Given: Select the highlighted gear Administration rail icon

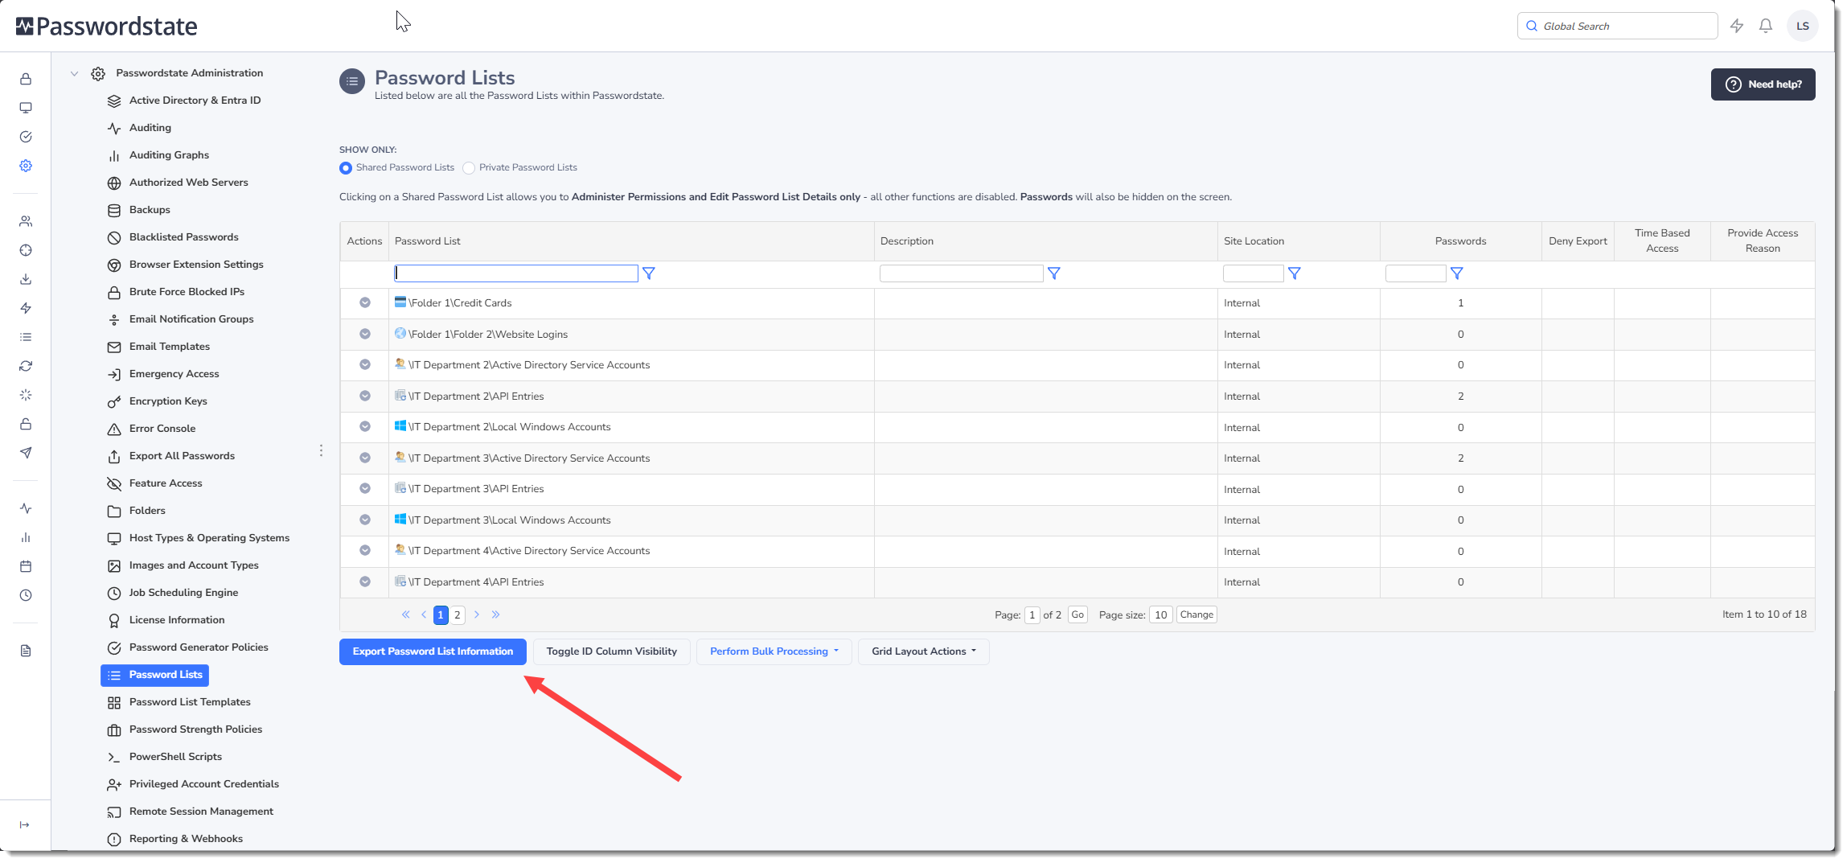Looking at the screenshot, I should [x=26, y=166].
